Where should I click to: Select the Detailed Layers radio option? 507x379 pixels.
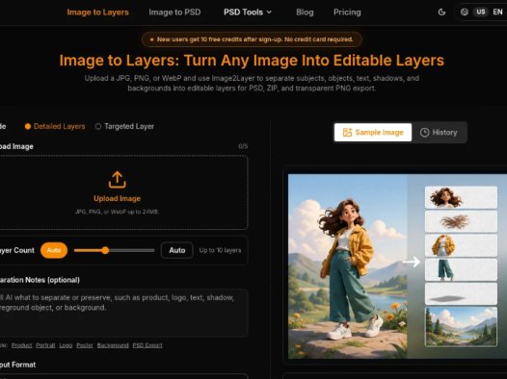click(55, 126)
